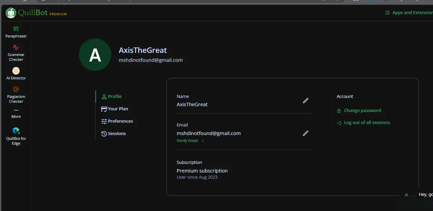This screenshot has width=433, height=211.
Task: Open the Grammar Checker tool
Action: point(16,53)
